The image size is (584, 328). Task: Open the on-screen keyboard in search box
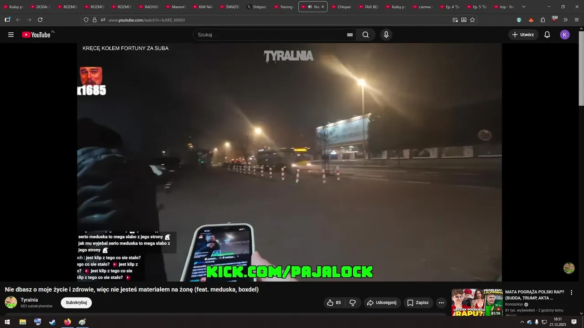350,35
